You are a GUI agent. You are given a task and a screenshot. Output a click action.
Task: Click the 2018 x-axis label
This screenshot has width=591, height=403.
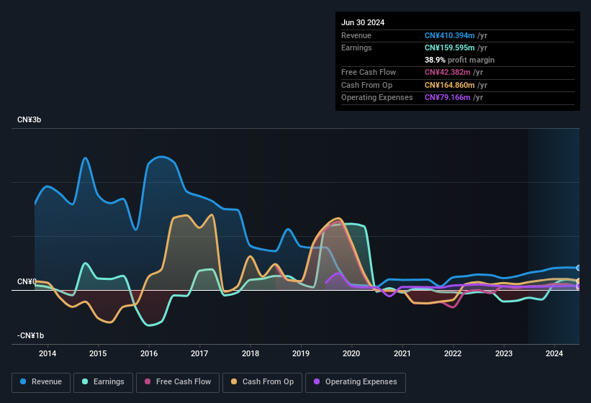tap(251, 353)
